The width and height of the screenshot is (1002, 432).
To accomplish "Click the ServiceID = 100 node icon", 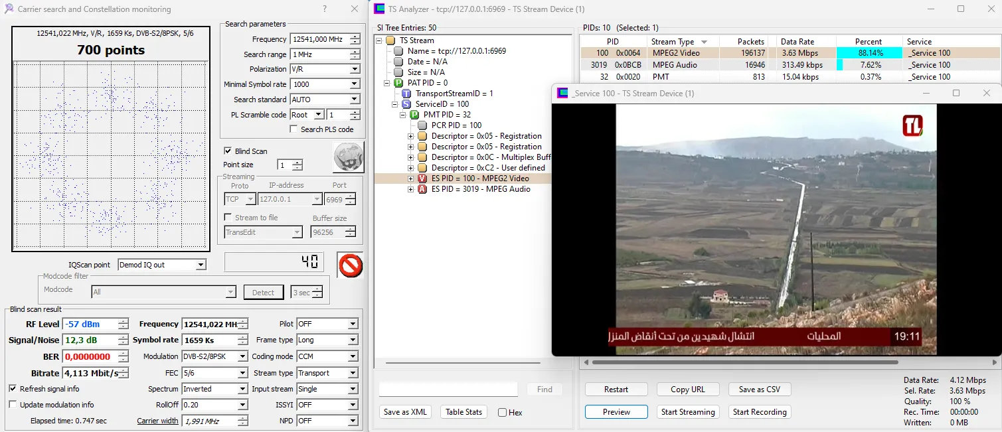I will click(406, 104).
